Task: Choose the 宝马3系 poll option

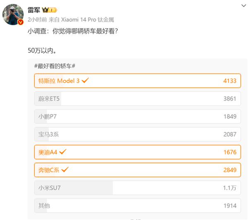Action: (137, 134)
